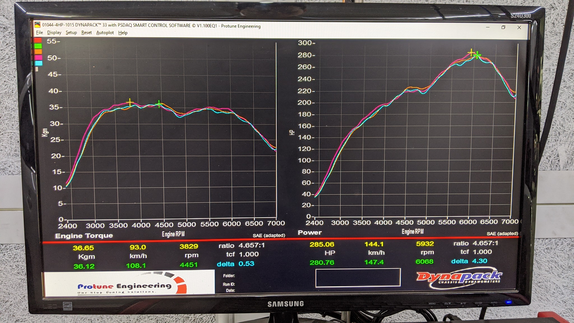Click the Power graph title

pos(310,232)
